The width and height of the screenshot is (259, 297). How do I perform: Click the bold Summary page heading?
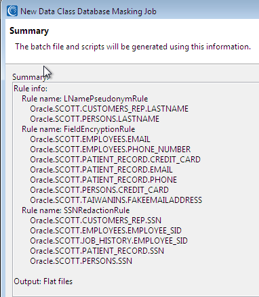[x=29, y=31]
